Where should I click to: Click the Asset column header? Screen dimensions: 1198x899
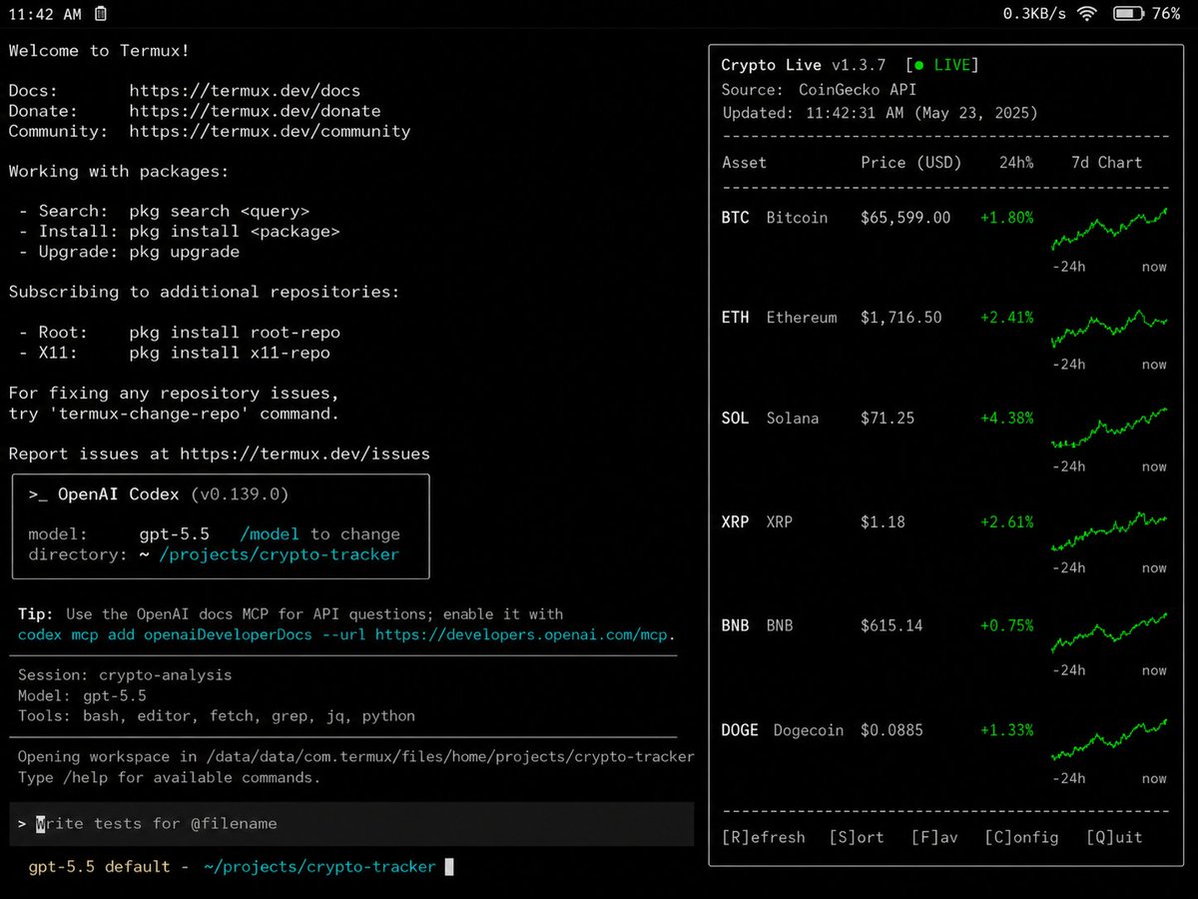tap(744, 163)
